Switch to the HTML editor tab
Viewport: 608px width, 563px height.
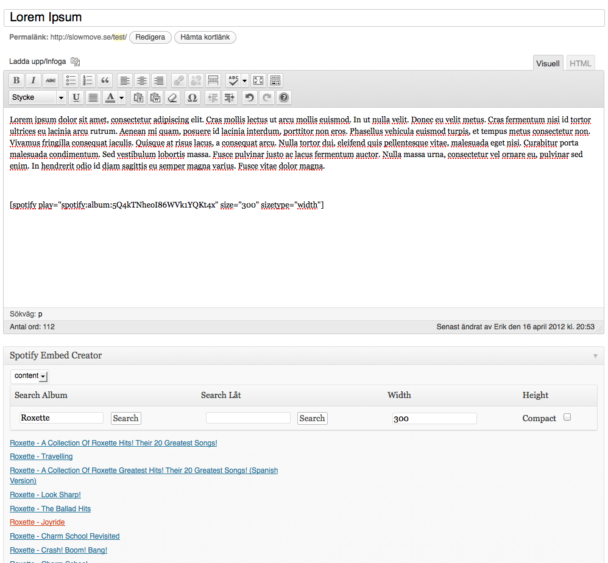[580, 63]
